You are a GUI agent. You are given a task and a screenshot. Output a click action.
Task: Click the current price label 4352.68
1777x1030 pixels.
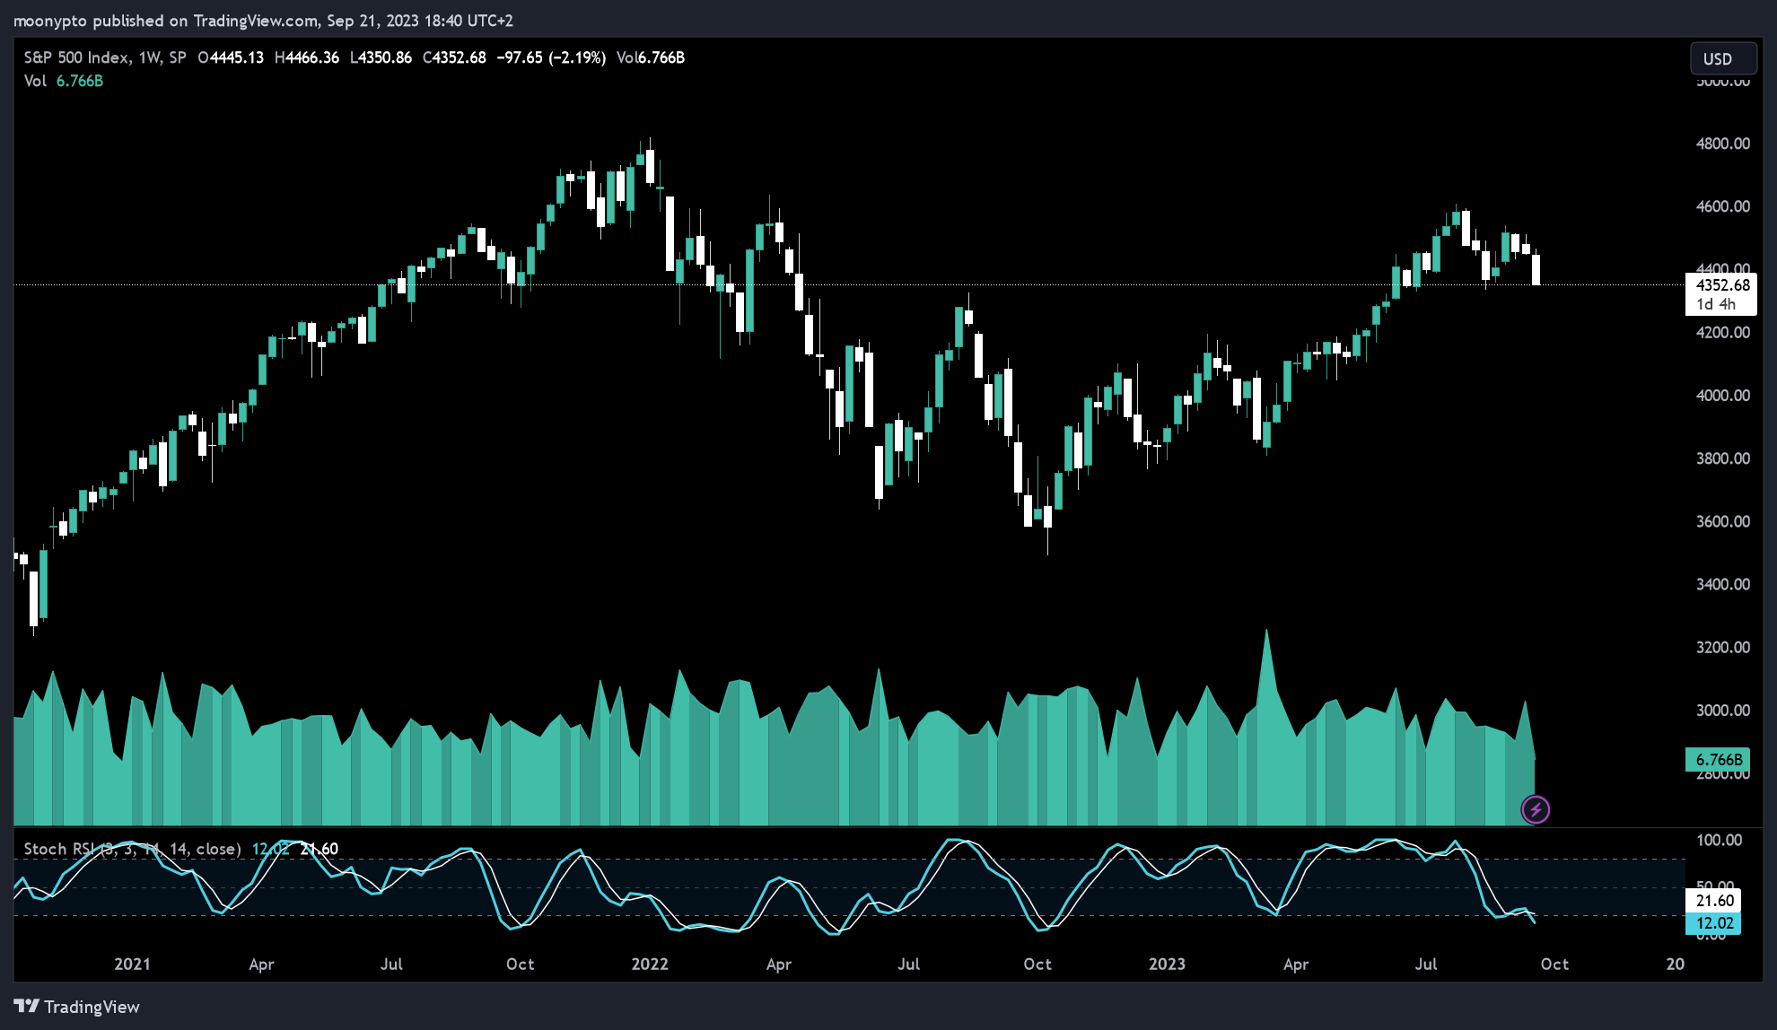click(x=1722, y=285)
